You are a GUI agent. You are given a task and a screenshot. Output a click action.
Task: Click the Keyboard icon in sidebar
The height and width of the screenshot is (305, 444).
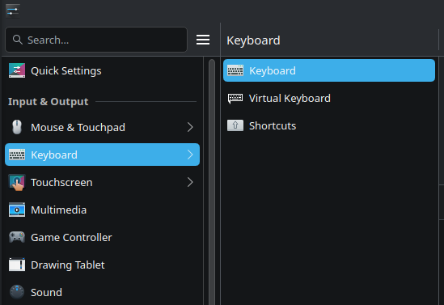[17, 155]
